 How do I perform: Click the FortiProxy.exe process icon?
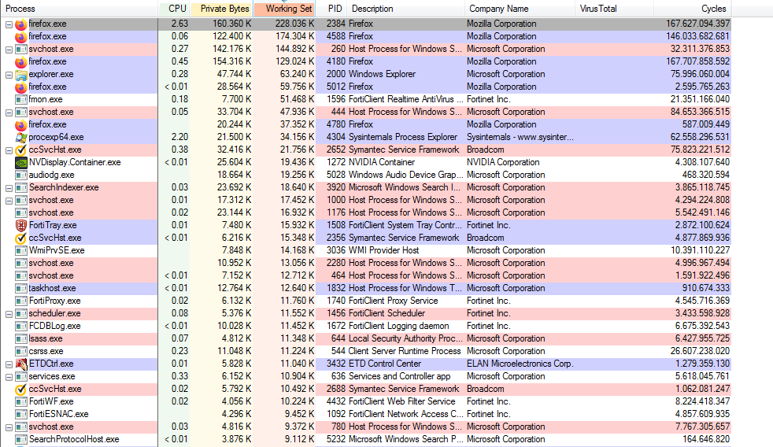(x=20, y=301)
